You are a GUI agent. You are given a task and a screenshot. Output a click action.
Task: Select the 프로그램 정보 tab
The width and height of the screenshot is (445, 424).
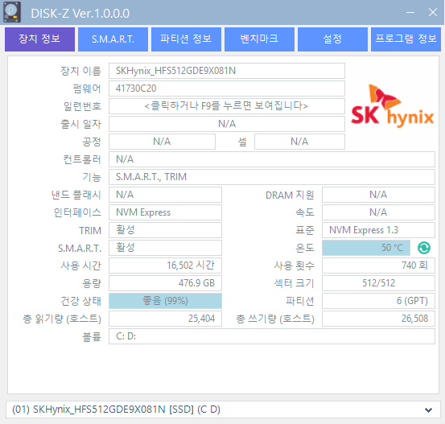pyautogui.click(x=406, y=39)
